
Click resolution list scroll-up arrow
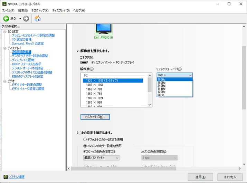click(150, 75)
